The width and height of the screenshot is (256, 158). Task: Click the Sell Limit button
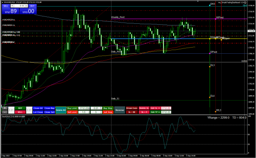(x=72, y=112)
